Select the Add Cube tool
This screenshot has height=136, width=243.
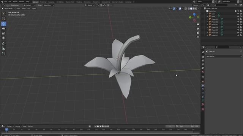[x=3, y=54]
